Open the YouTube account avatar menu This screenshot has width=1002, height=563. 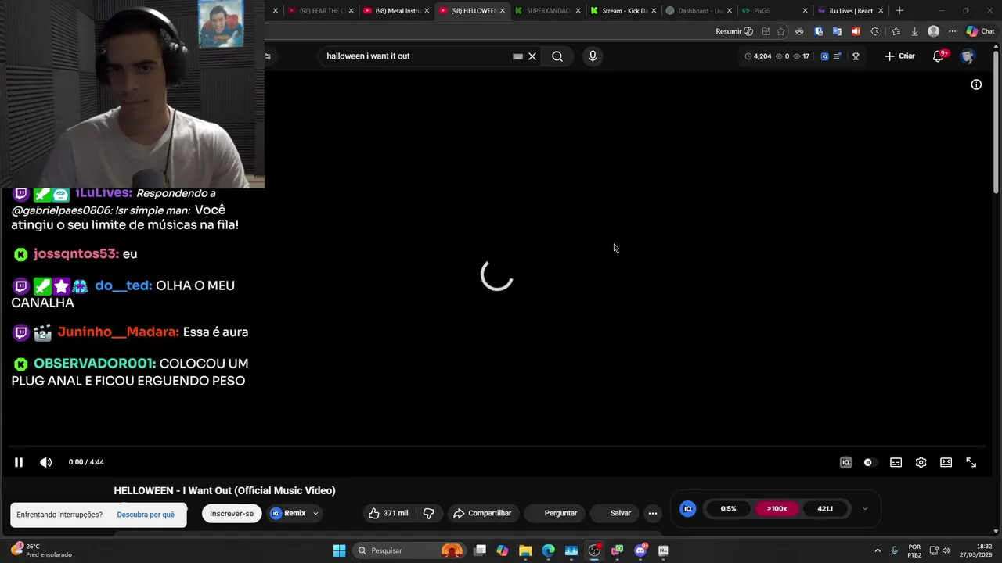point(968,56)
